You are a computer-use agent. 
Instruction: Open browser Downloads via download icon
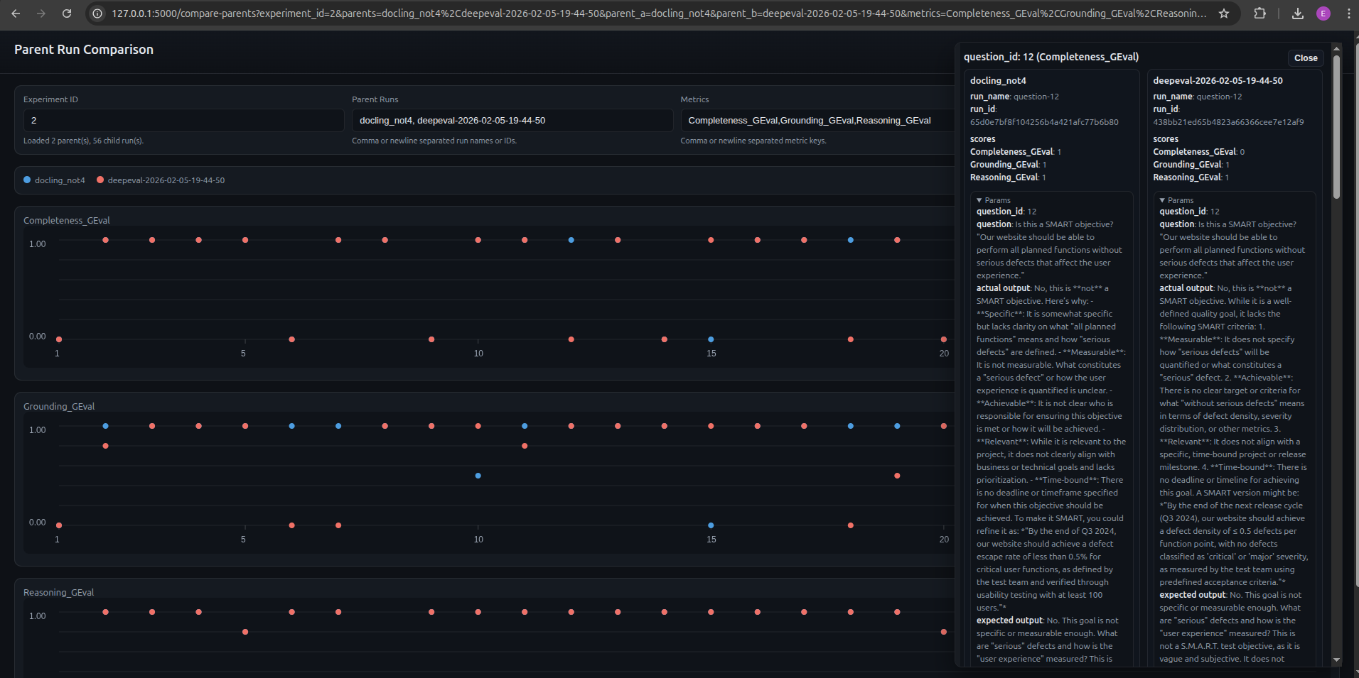[x=1299, y=13]
